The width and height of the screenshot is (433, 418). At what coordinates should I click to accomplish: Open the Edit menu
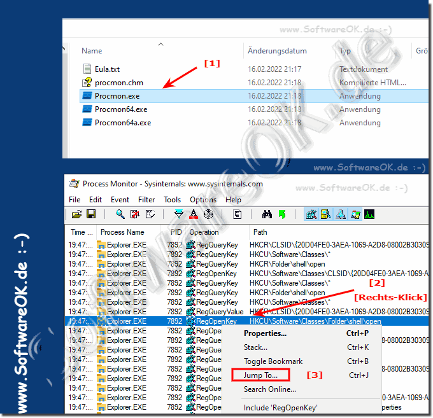pyautogui.click(x=96, y=200)
